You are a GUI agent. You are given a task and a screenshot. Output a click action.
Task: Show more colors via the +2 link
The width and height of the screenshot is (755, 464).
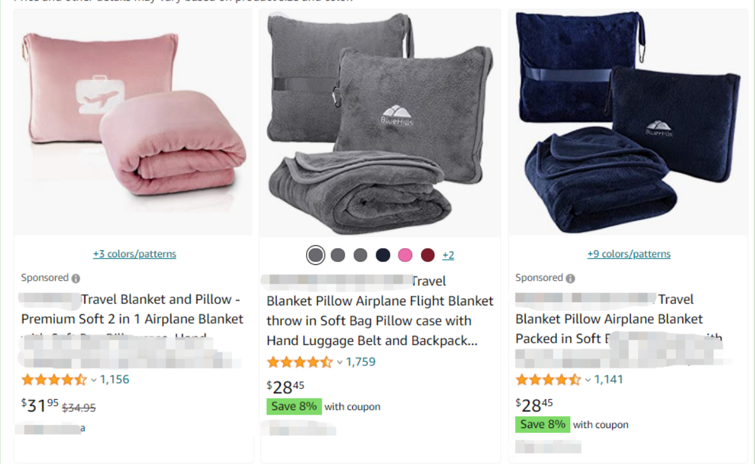coord(448,255)
